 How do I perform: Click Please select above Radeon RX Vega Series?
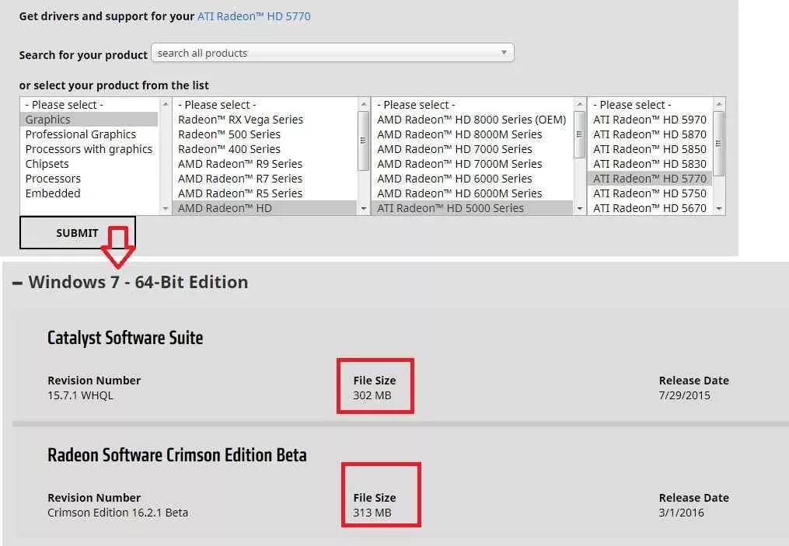click(264, 105)
